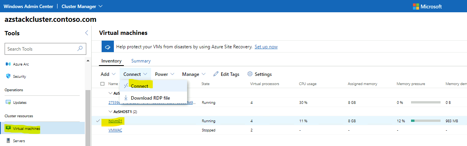The width and height of the screenshot is (467, 146).
Task: Select the Virtual machines sidebar icon
Action: tap(8, 128)
